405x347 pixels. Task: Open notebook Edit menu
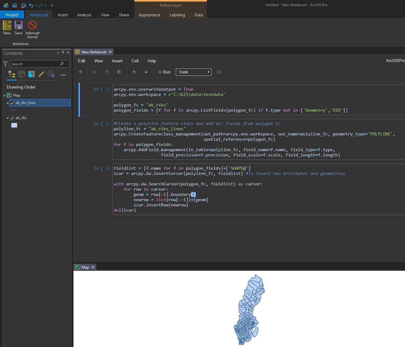point(82,61)
